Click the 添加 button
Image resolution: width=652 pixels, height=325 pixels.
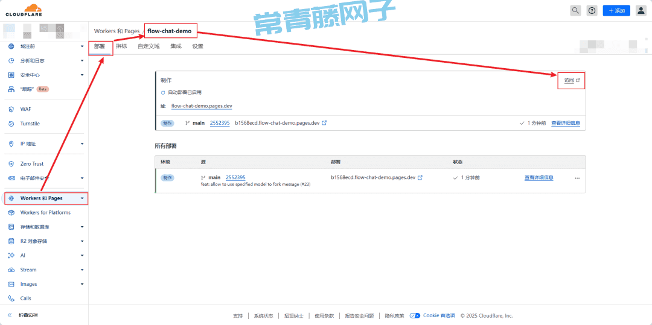tap(616, 11)
